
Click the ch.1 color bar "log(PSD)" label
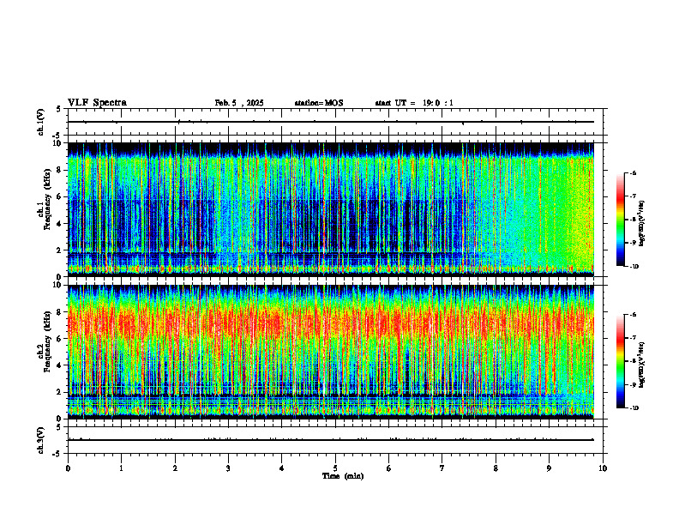click(642, 224)
